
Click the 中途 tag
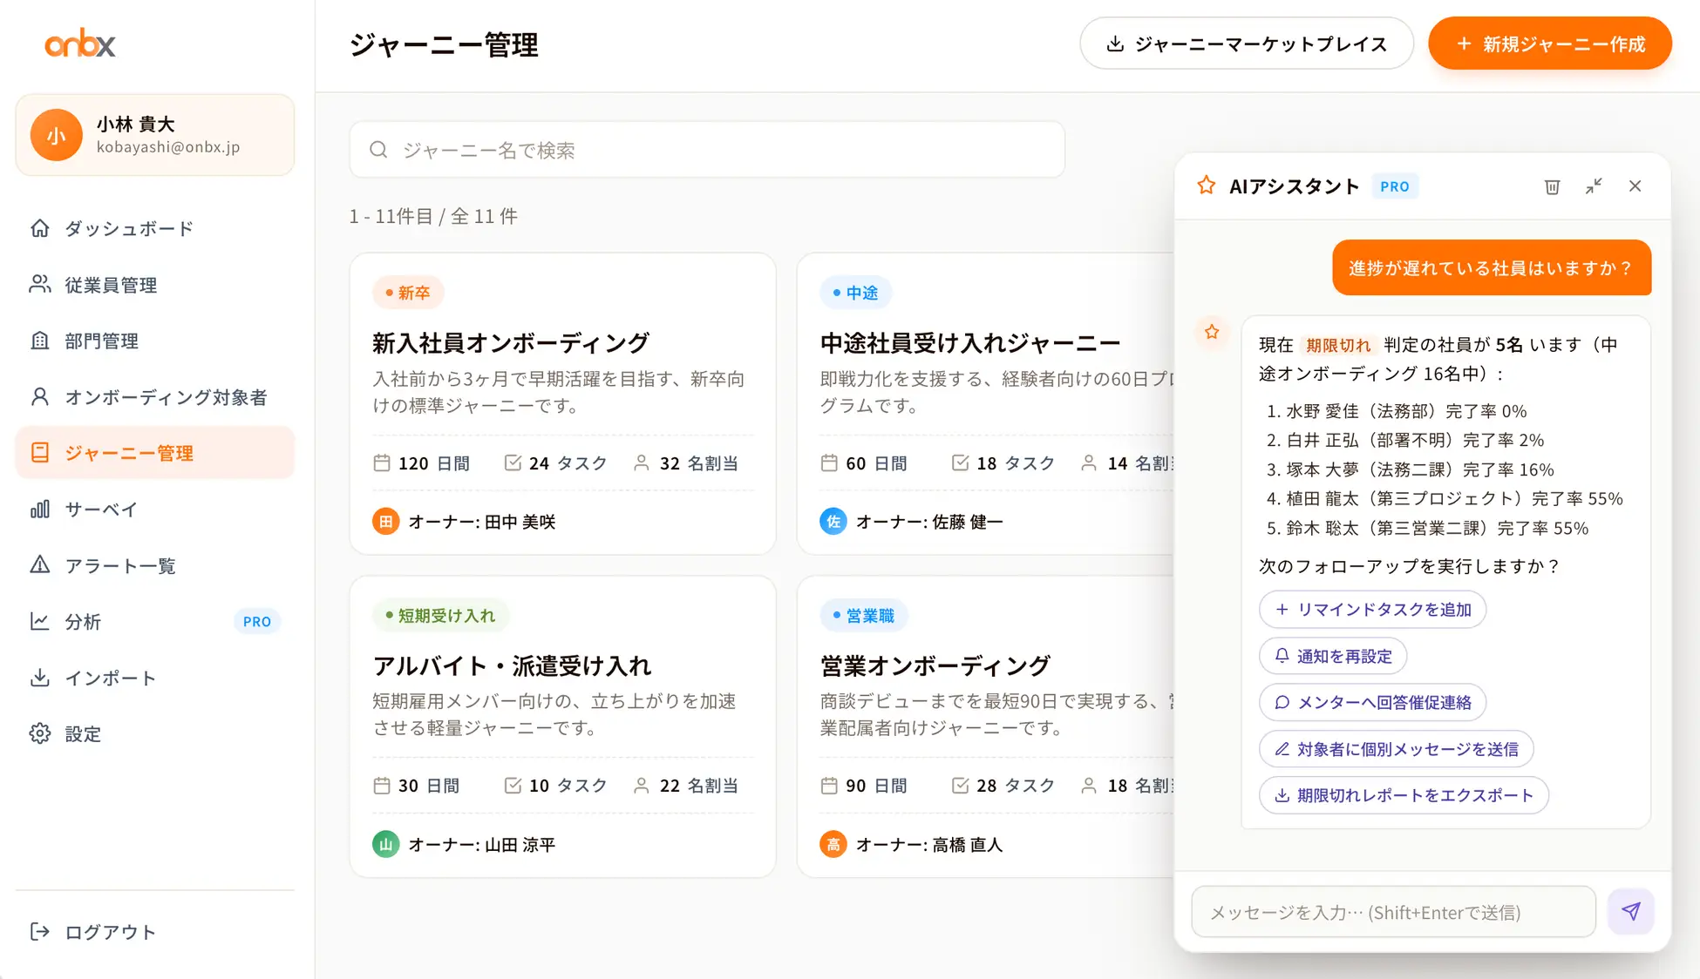click(855, 293)
